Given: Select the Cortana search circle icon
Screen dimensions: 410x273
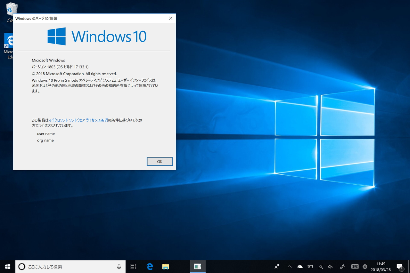Looking at the screenshot, I should (x=21, y=266).
